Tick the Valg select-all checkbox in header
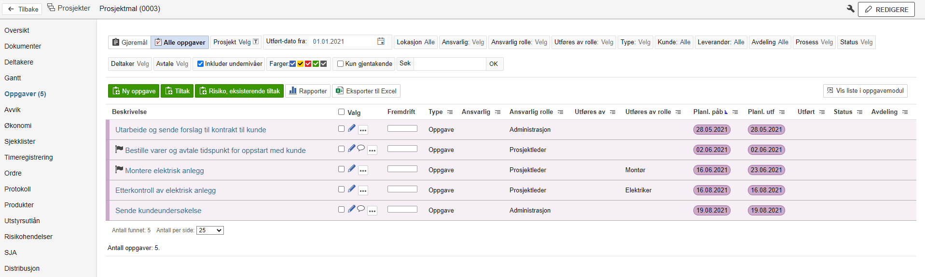Viewport: 925px width, 277px height. (x=341, y=112)
